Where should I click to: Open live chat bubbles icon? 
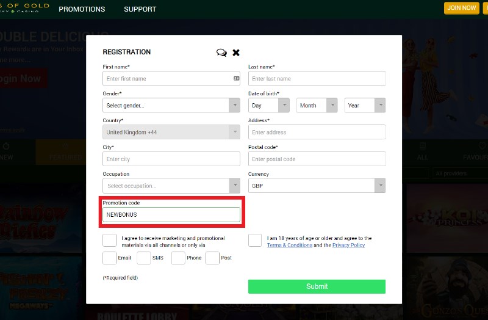pos(221,53)
